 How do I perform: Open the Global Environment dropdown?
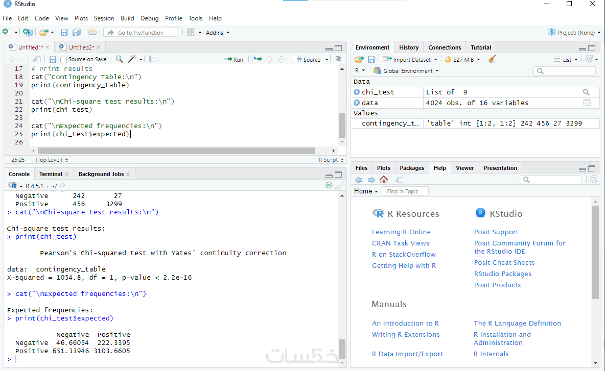(x=406, y=71)
